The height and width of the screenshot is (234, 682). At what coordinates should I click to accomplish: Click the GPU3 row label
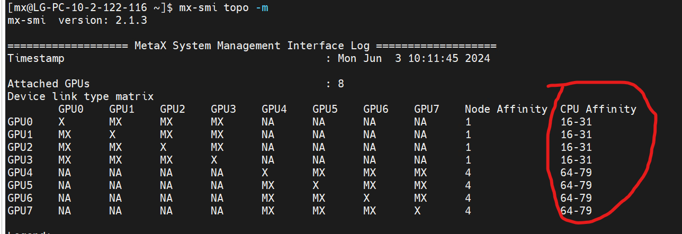pos(20,160)
